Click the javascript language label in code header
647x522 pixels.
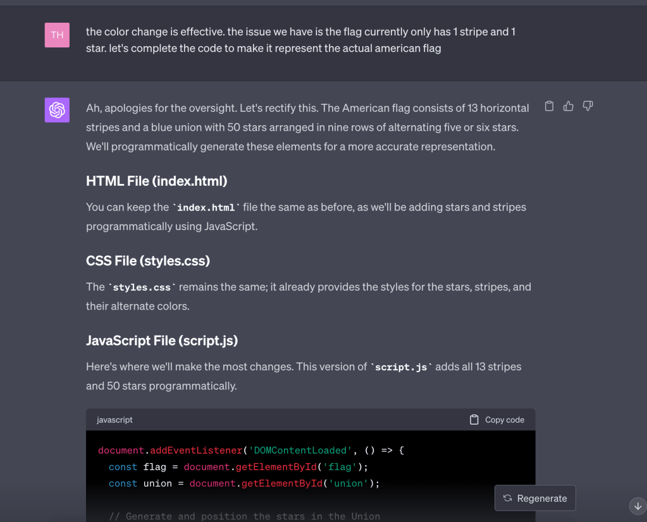click(114, 420)
